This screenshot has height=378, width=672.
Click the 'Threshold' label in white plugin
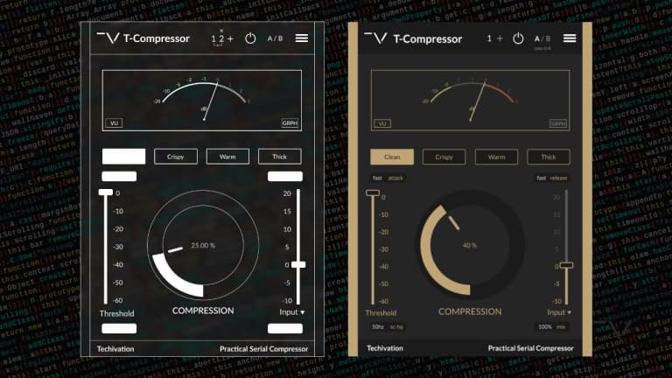pyautogui.click(x=116, y=313)
